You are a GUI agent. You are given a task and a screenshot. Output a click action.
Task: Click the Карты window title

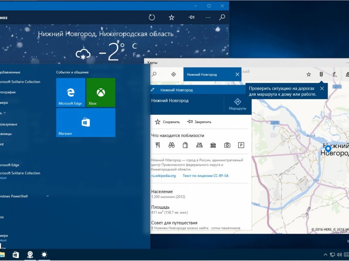(152, 63)
